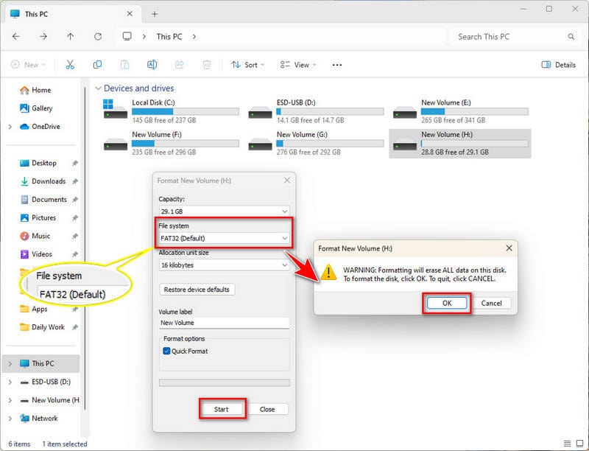This screenshot has height=451, width=589.
Task: Click the Share icon in toolbar
Action: click(180, 65)
